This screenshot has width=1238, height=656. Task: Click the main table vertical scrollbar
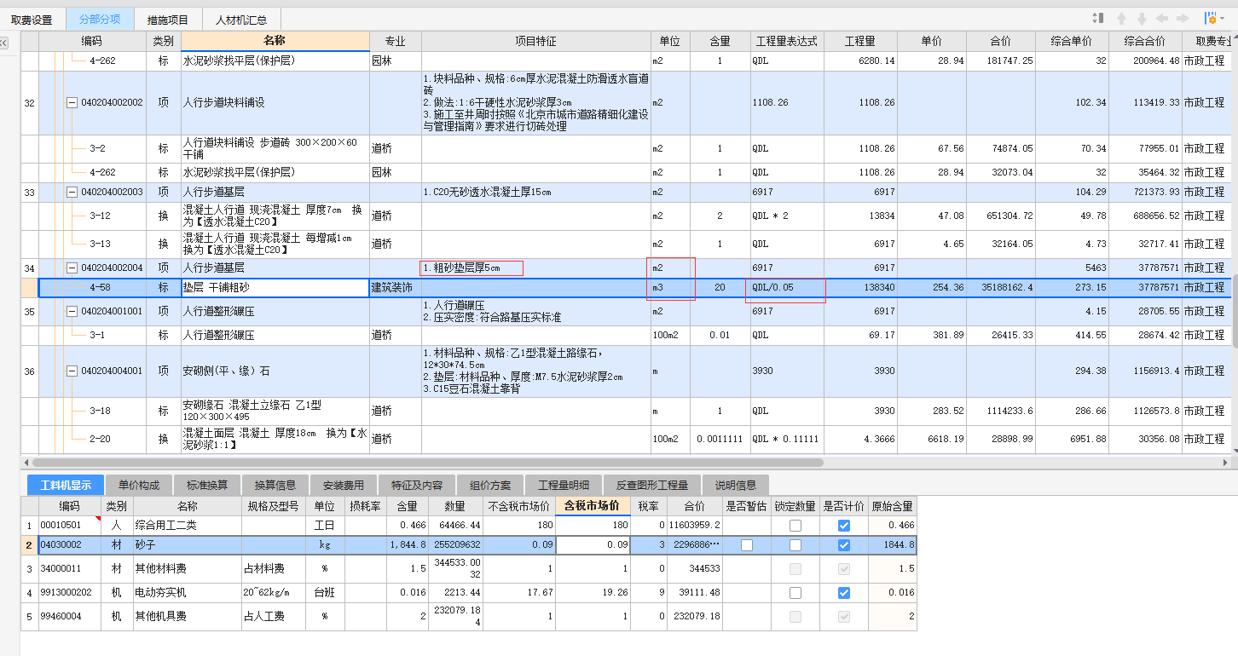click(1234, 310)
